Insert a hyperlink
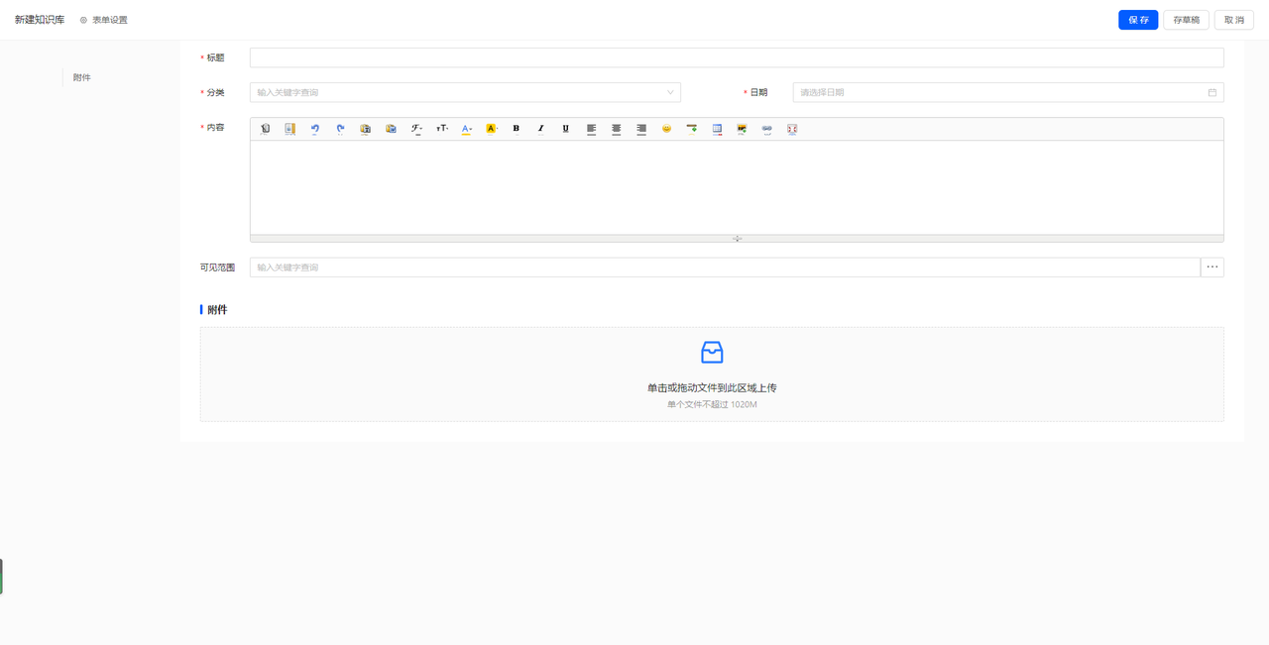Image resolution: width=1269 pixels, height=645 pixels. coord(766,129)
